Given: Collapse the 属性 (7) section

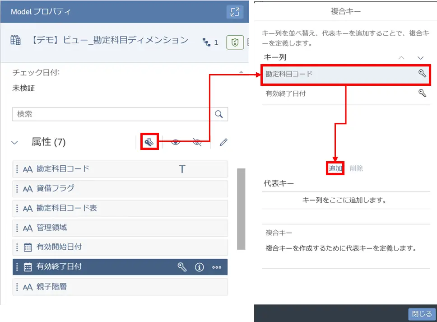Looking at the screenshot, I should pyautogui.click(x=14, y=142).
